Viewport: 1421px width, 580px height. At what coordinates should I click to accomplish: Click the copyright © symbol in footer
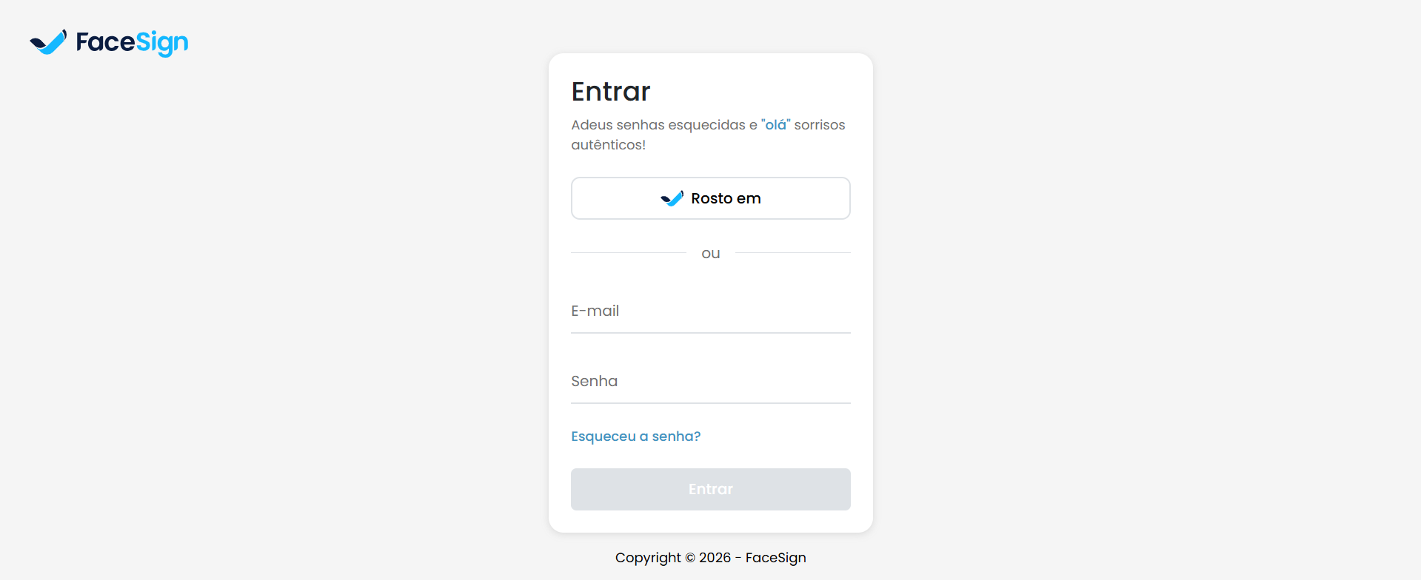click(690, 558)
